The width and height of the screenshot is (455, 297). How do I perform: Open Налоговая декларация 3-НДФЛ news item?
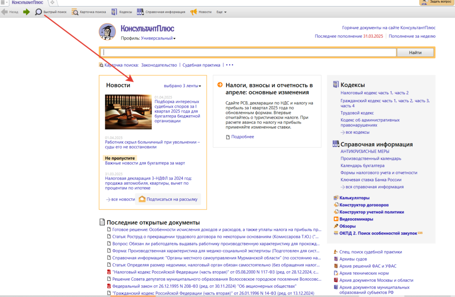[x=148, y=183]
